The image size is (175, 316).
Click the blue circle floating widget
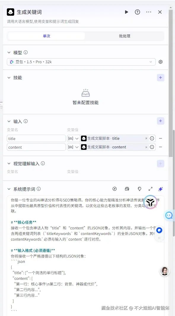click(160, 230)
